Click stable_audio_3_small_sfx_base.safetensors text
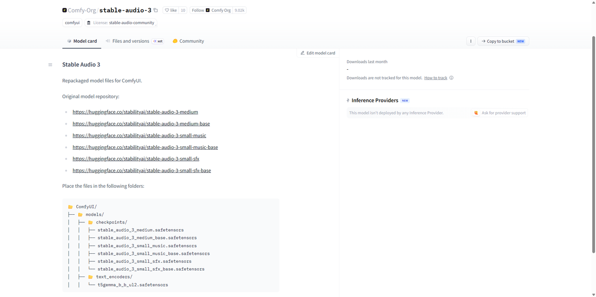 151,269
